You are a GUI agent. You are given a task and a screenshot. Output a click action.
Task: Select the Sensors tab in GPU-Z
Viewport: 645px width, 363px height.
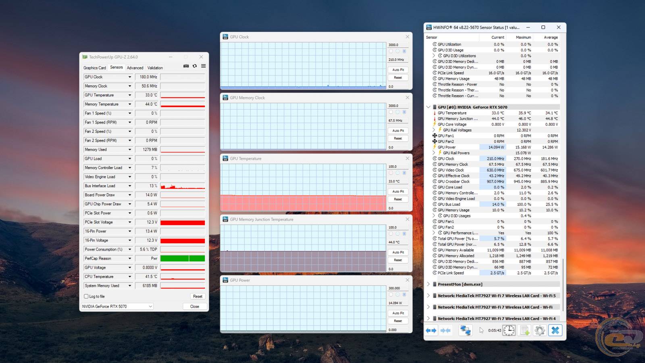[117, 67]
